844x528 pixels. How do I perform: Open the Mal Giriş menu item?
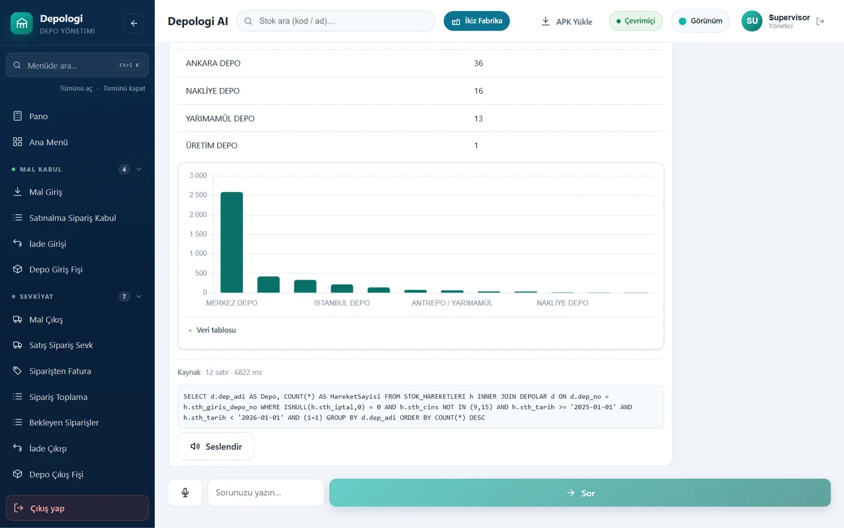(77, 192)
